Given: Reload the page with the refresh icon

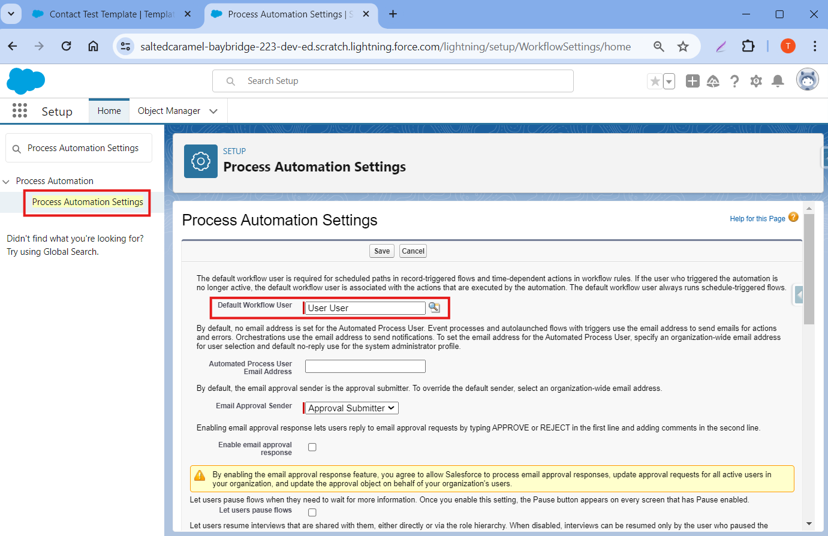Looking at the screenshot, I should point(67,46).
